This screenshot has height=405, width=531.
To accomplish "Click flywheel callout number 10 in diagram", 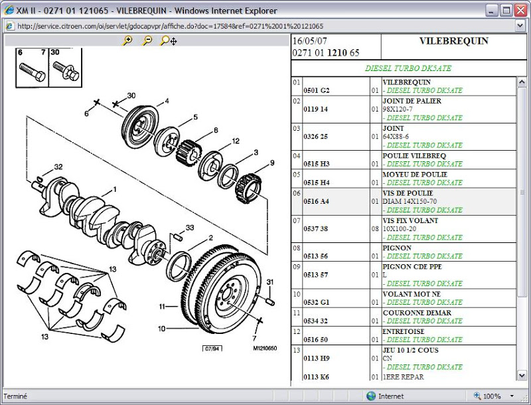I will (x=161, y=329).
